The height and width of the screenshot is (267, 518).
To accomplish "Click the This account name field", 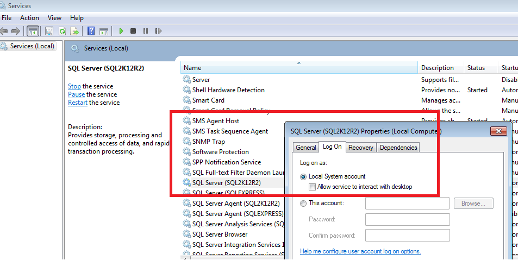I will pyautogui.click(x=407, y=204).
